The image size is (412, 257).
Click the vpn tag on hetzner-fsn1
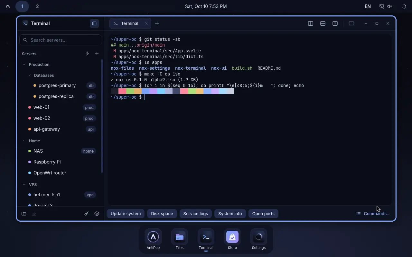tap(90, 195)
